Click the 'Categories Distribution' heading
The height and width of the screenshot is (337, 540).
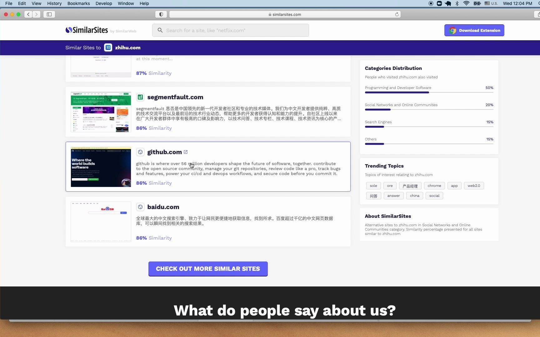[393, 68]
